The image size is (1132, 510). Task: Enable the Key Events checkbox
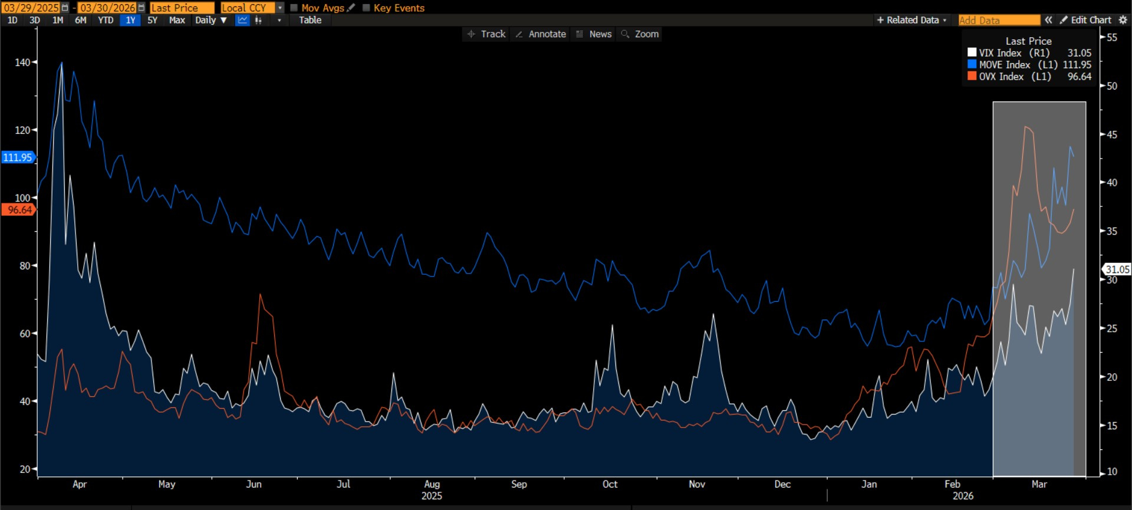[366, 8]
